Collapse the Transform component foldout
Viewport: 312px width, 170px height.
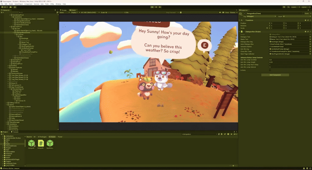coord(240,20)
